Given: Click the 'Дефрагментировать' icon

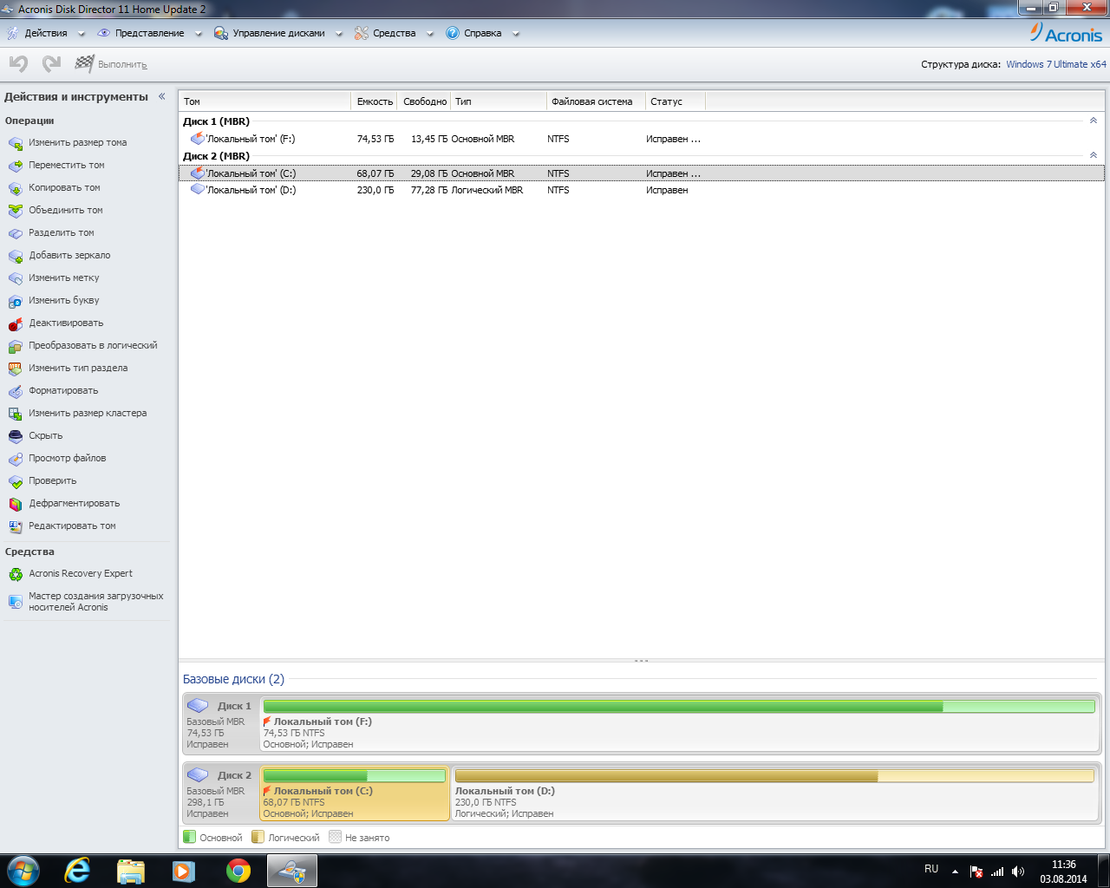Looking at the screenshot, I should pos(16,504).
